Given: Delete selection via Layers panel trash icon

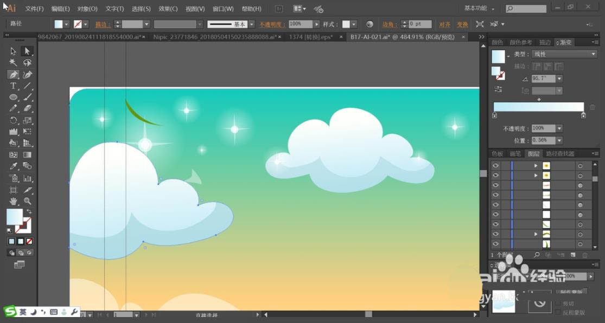Looking at the screenshot, I should [585, 255].
